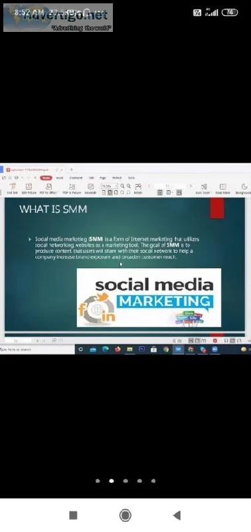The height and width of the screenshot is (532, 251).
Task: Tap the third image carousel dot
Action: tap(126, 481)
